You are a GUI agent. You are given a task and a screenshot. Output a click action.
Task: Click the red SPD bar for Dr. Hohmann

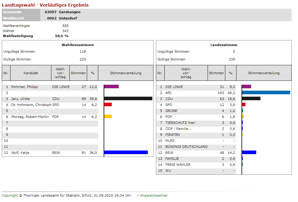(x=108, y=104)
